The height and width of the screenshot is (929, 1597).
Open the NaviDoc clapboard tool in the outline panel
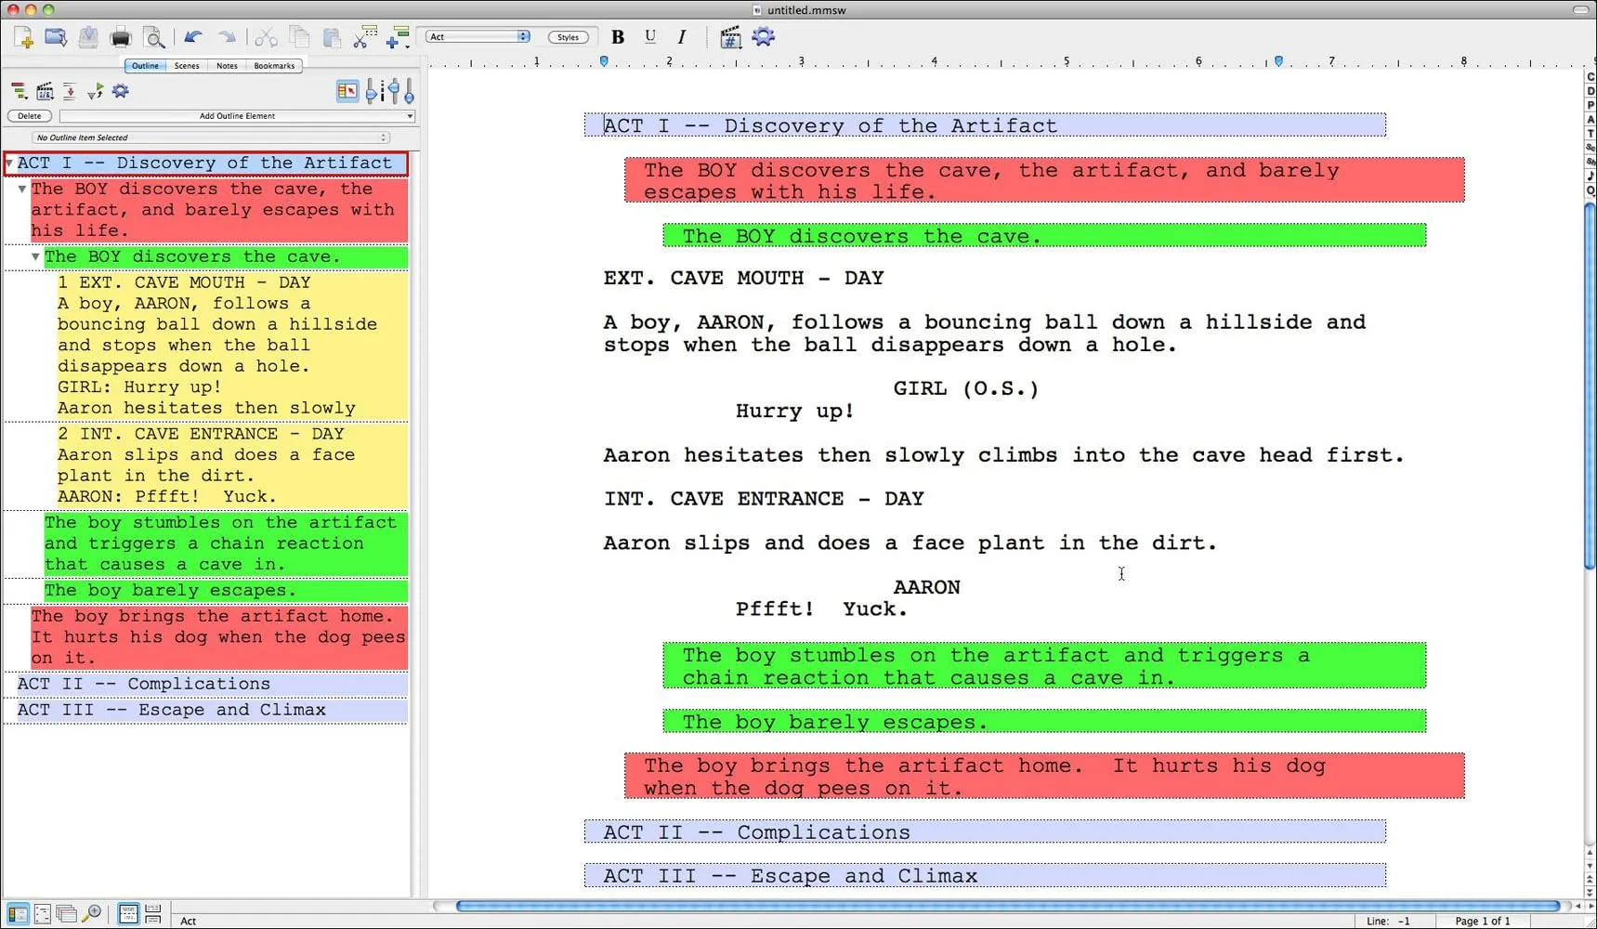pyautogui.click(x=45, y=91)
